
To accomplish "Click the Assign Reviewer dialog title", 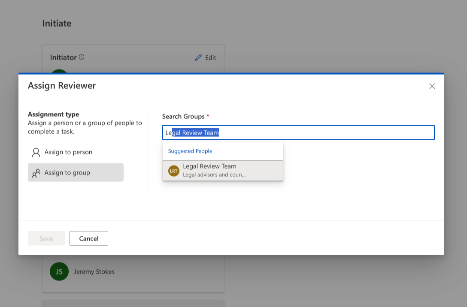I will coord(62,86).
